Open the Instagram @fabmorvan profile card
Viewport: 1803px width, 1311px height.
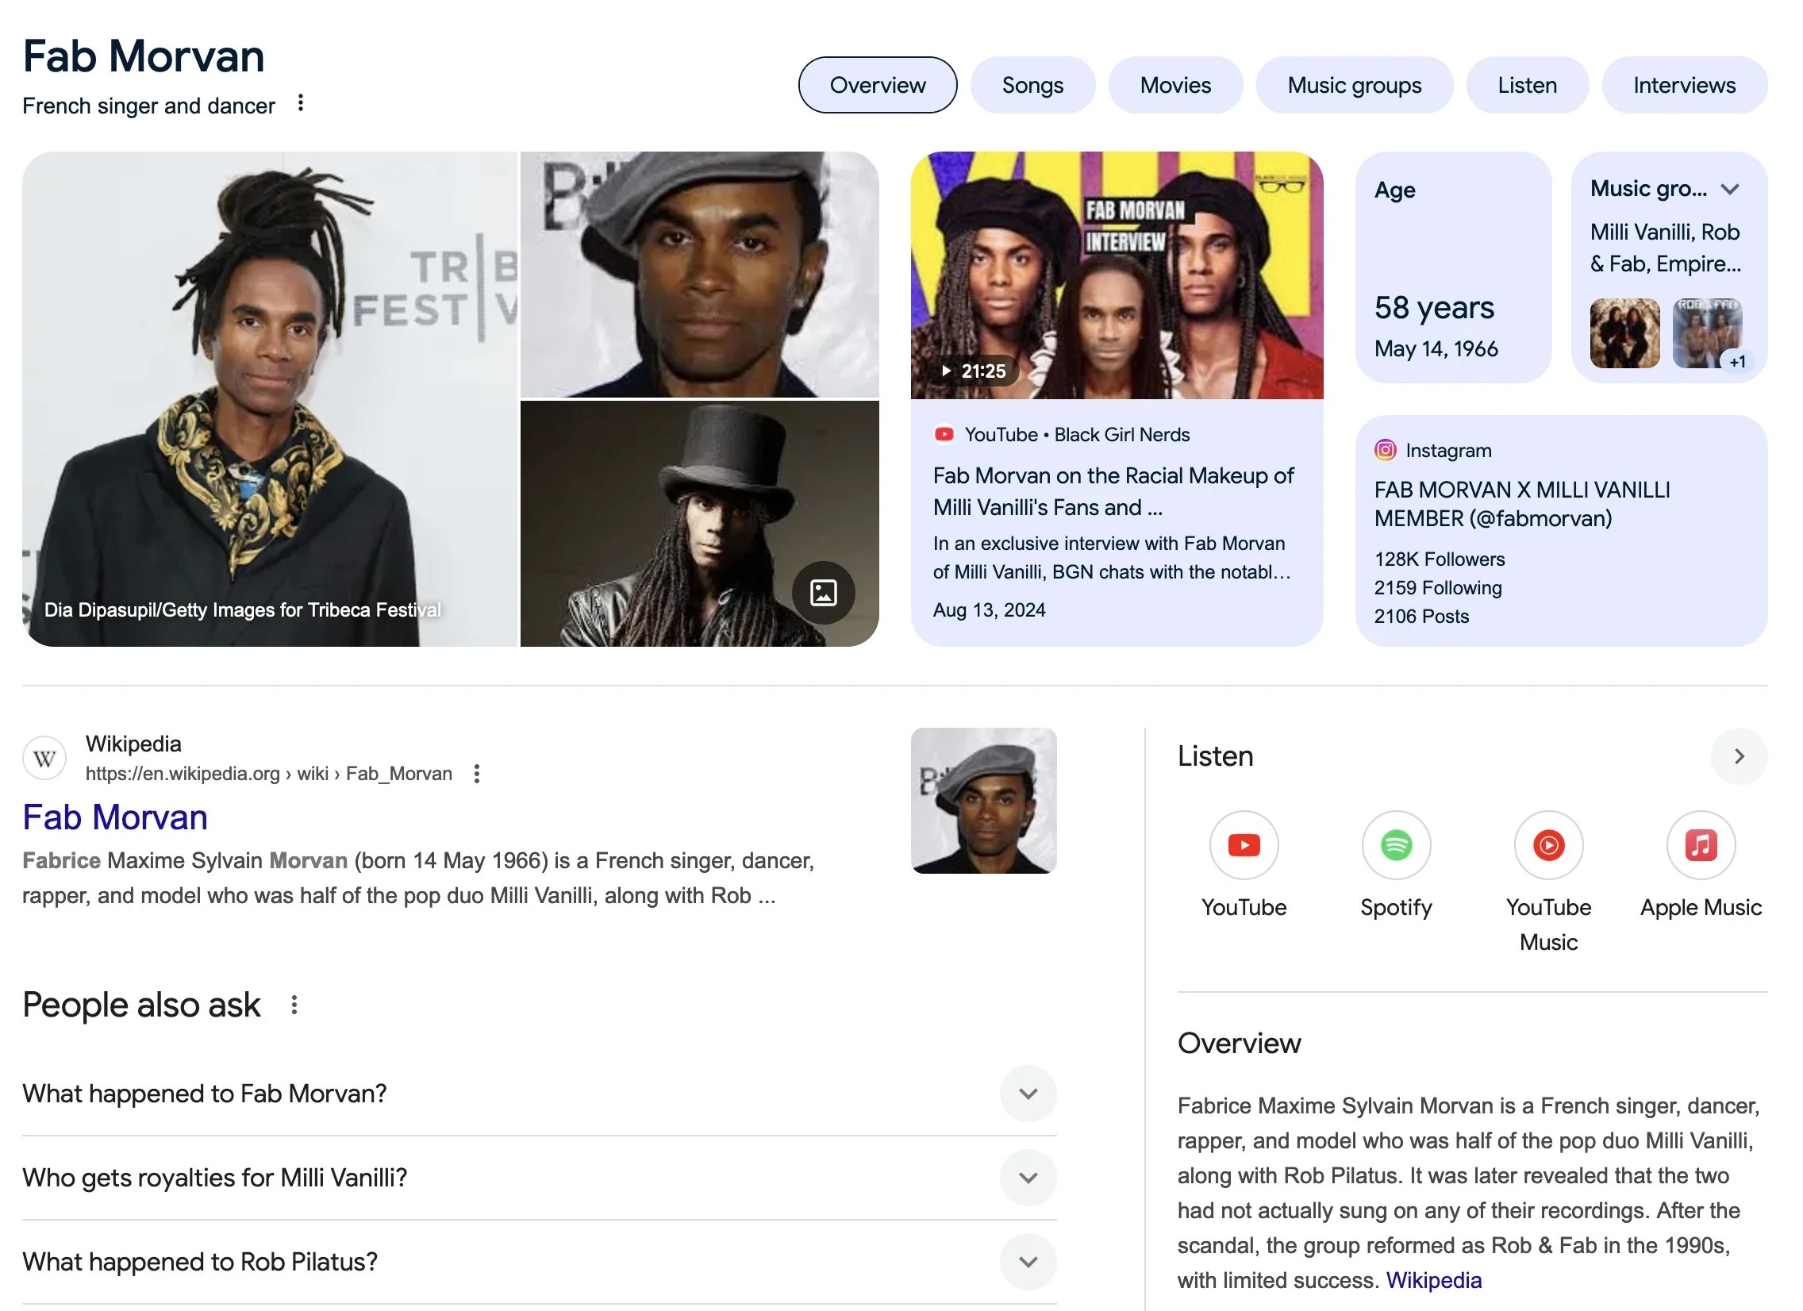point(1561,530)
